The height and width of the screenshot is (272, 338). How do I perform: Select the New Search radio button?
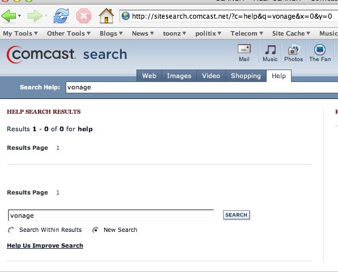(x=96, y=230)
